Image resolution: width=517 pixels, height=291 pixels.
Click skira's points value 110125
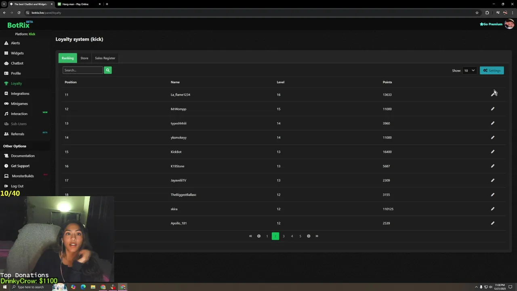point(388,209)
